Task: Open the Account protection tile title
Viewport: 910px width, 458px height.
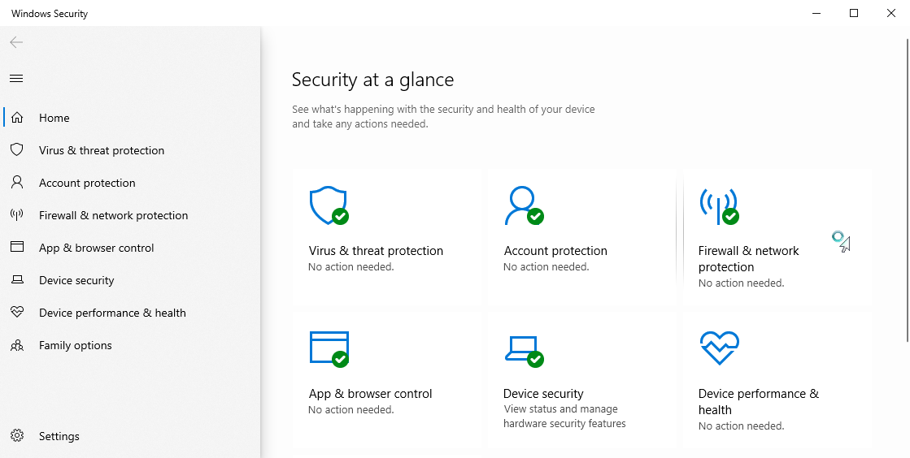Action: [x=555, y=250]
